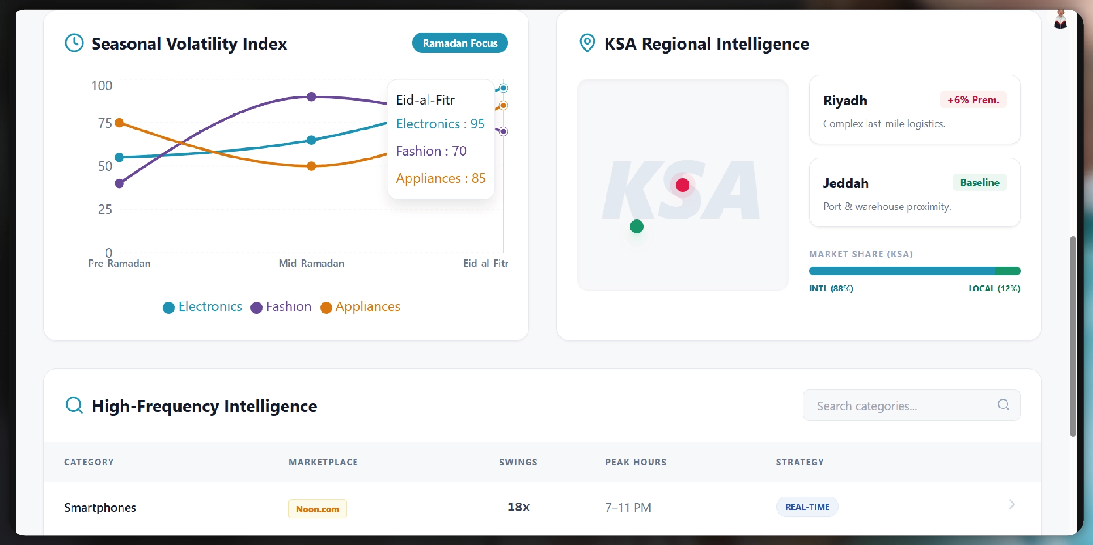Click the clock icon beside Seasonal Volatility Index

74,43
